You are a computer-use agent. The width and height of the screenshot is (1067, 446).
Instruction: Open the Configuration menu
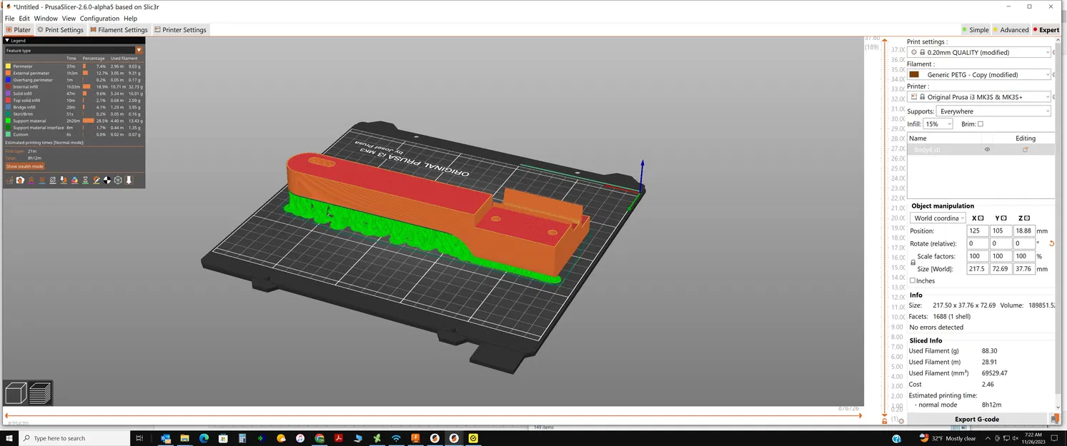coord(99,19)
